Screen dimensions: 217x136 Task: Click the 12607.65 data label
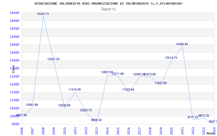tap(107, 72)
